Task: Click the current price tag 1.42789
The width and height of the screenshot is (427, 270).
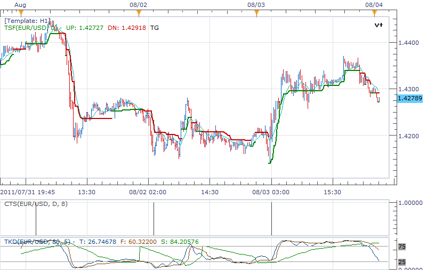Action: click(410, 98)
